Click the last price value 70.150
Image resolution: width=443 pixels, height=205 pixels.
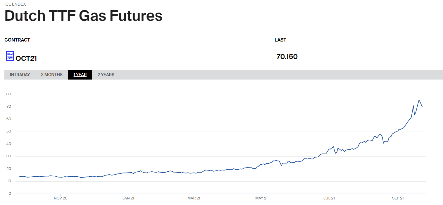pyautogui.click(x=287, y=57)
